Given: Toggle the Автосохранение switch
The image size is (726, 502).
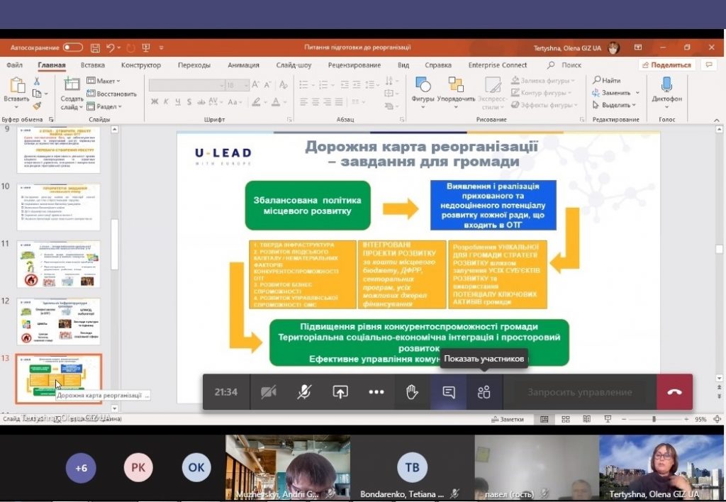Looking at the screenshot, I should tap(72, 48).
